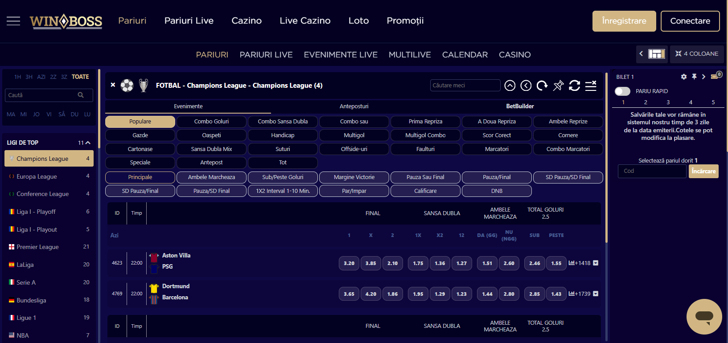
Task: Switch to the Antepoturi tab
Action: [x=354, y=106]
